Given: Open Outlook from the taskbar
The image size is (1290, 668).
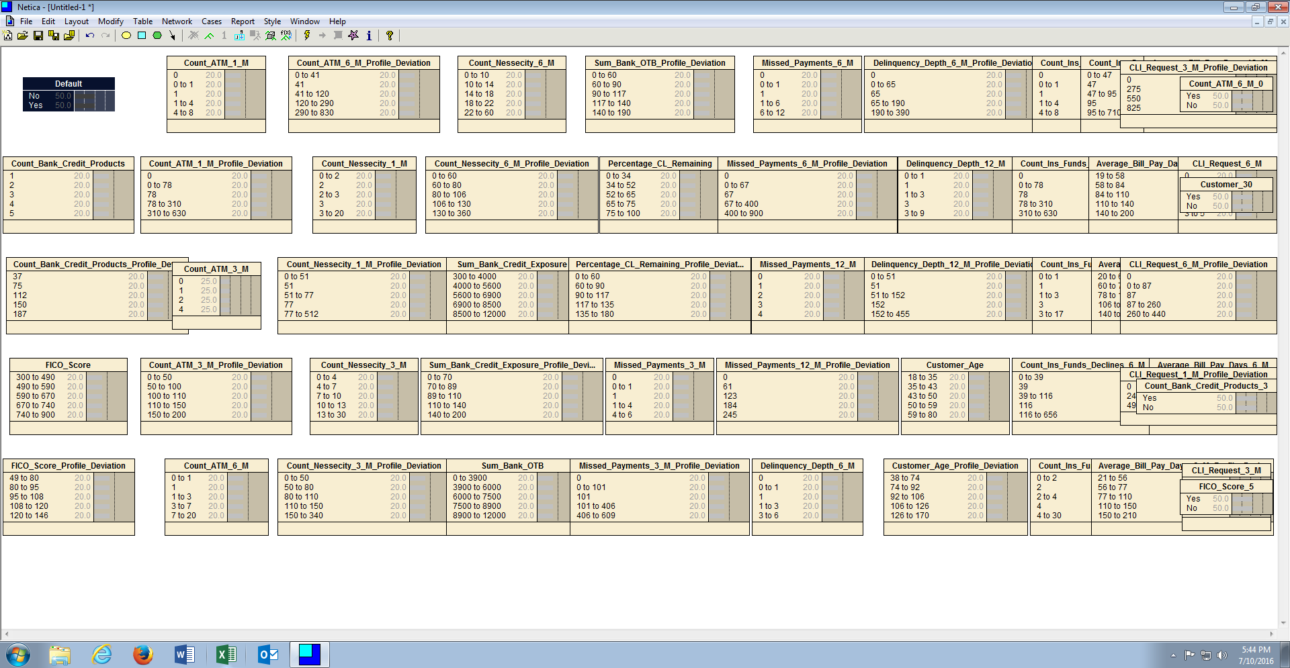Looking at the screenshot, I should pyautogui.click(x=268, y=654).
